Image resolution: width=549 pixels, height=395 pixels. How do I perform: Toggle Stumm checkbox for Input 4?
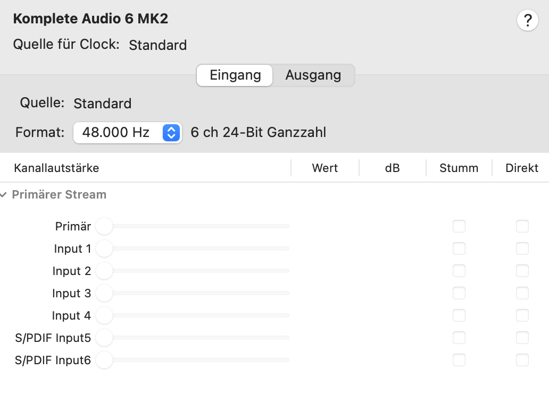(x=459, y=315)
